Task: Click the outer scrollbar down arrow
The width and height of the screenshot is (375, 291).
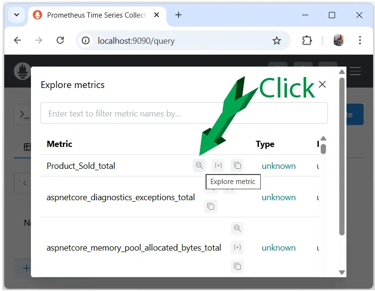Action: click(x=342, y=272)
